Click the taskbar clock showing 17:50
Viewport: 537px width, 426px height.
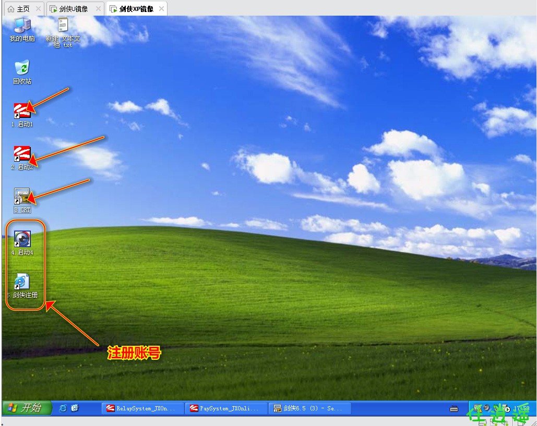click(521, 408)
